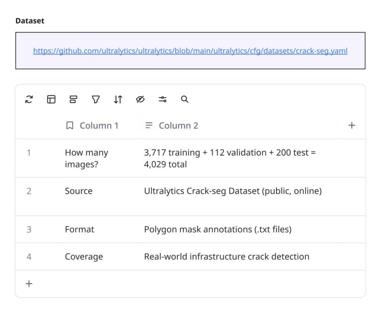
Task: Open the Column 2 header menu
Action: [172, 126]
